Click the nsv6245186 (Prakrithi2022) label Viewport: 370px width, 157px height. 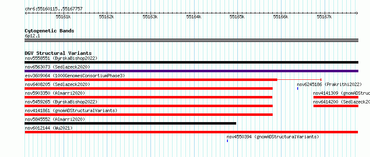[x=329, y=84]
